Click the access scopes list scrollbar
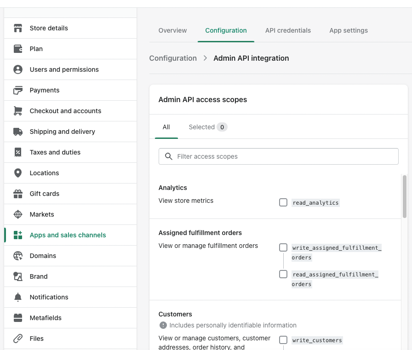 point(405,196)
